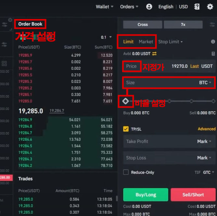Click the red Sell/Short button
Image resolution: width=217 pixels, height=216 pixels.
(x=193, y=195)
